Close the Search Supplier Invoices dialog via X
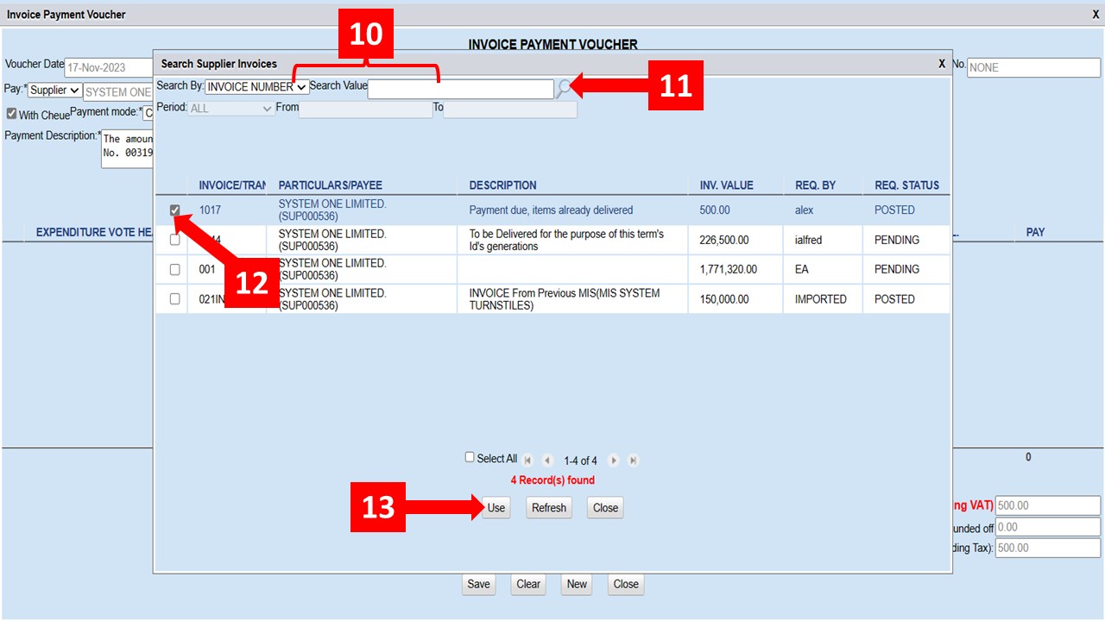 (x=942, y=64)
